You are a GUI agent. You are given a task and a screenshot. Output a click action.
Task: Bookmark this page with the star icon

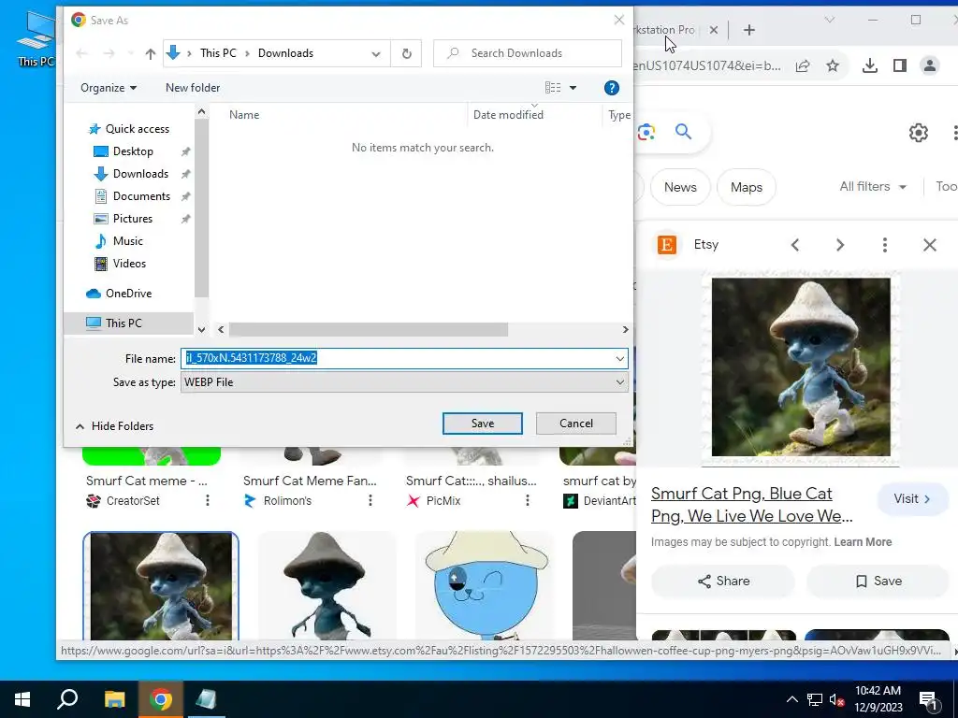[x=833, y=66]
